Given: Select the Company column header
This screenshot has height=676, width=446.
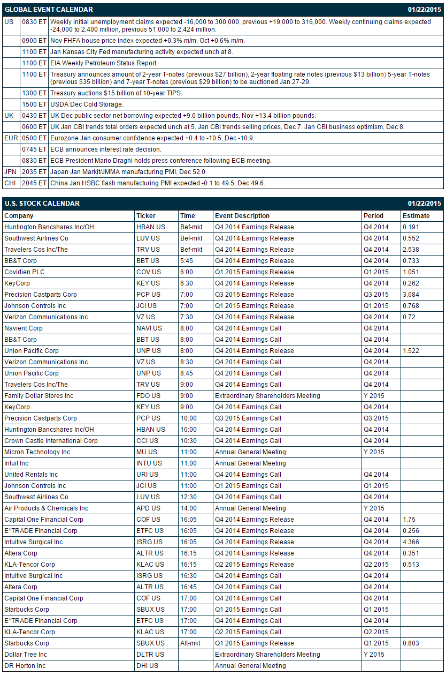Looking at the screenshot, I should pos(19,216).
